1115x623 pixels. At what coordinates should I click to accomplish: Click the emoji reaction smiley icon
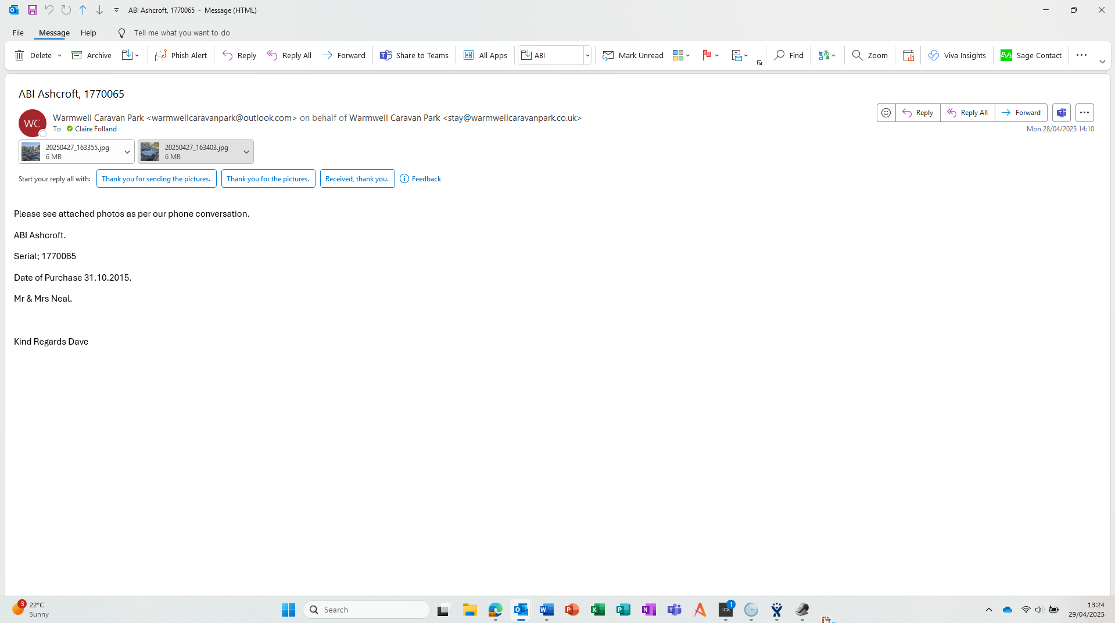[885, 113]
